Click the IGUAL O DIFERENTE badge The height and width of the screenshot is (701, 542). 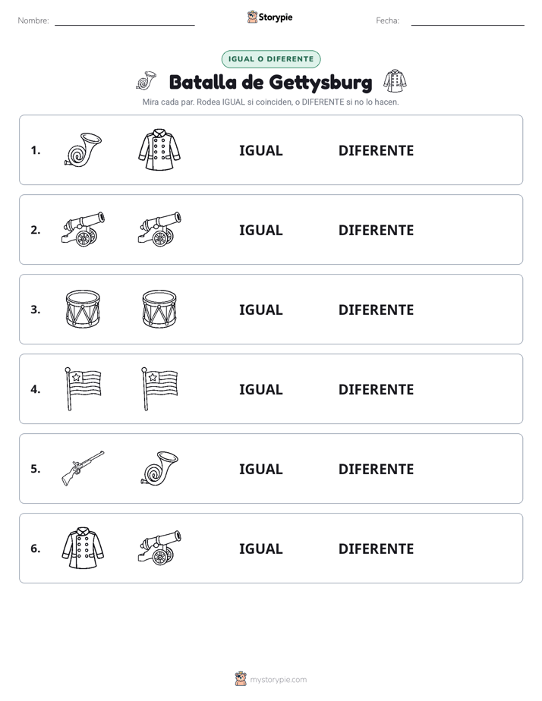click(271, 59)
